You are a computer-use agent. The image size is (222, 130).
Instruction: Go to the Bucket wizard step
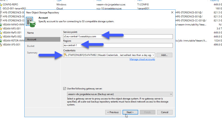31,46
